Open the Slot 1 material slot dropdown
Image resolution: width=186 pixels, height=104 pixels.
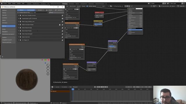click(105, 6)
